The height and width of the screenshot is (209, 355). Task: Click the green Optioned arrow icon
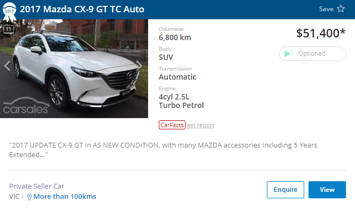coord(289,53)
